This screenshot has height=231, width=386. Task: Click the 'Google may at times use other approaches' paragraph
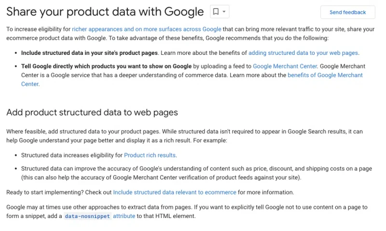point(187,212)
